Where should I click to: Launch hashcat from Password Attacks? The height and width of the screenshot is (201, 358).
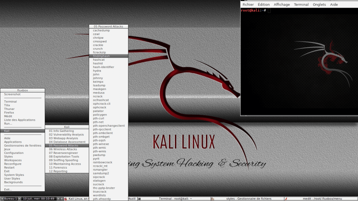(108, 60)
